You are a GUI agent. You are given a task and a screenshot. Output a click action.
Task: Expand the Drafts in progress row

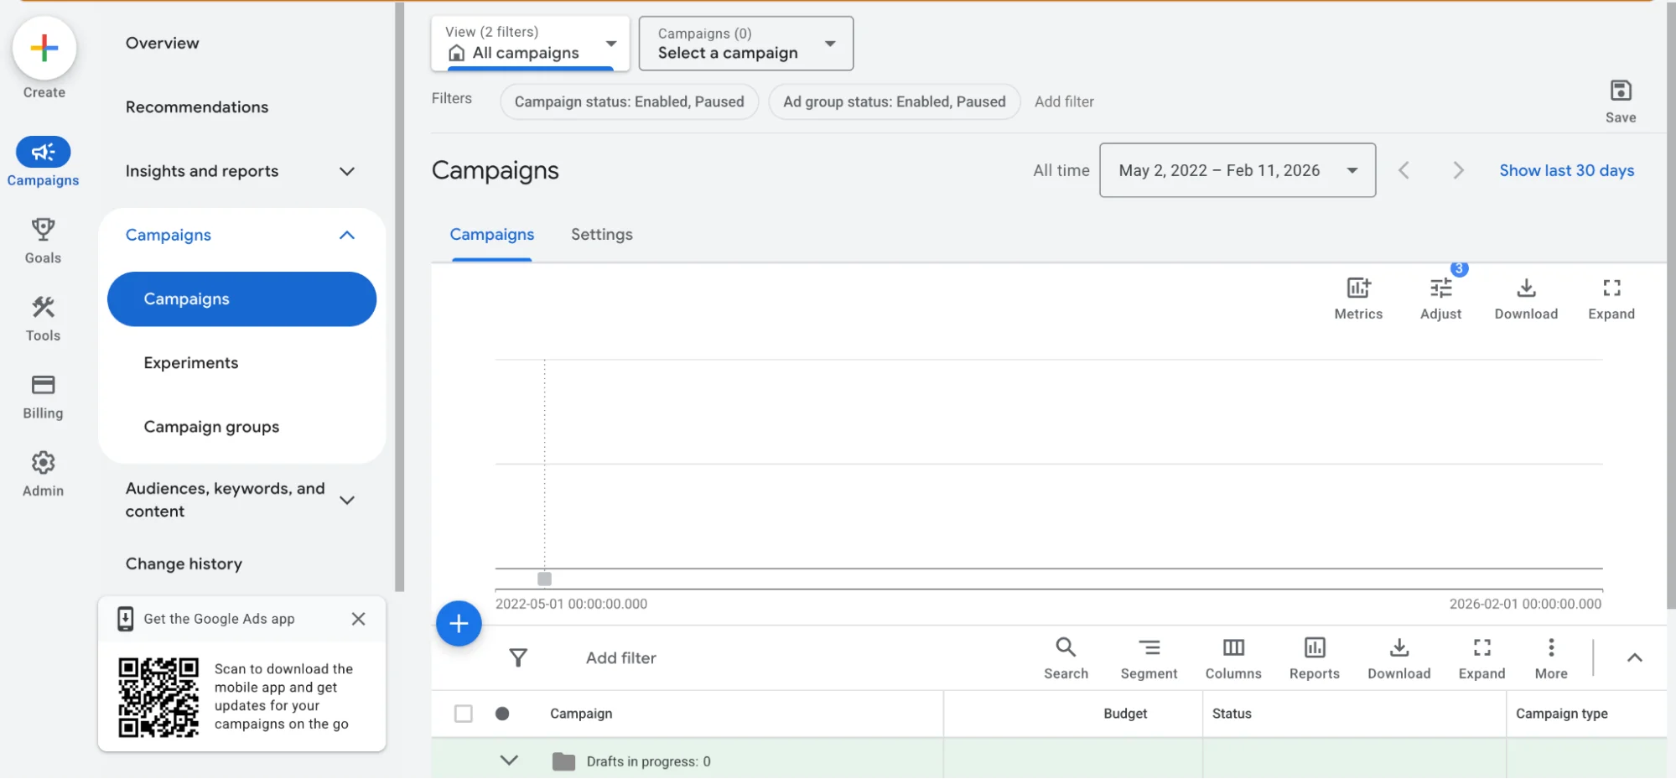[509, 761]
